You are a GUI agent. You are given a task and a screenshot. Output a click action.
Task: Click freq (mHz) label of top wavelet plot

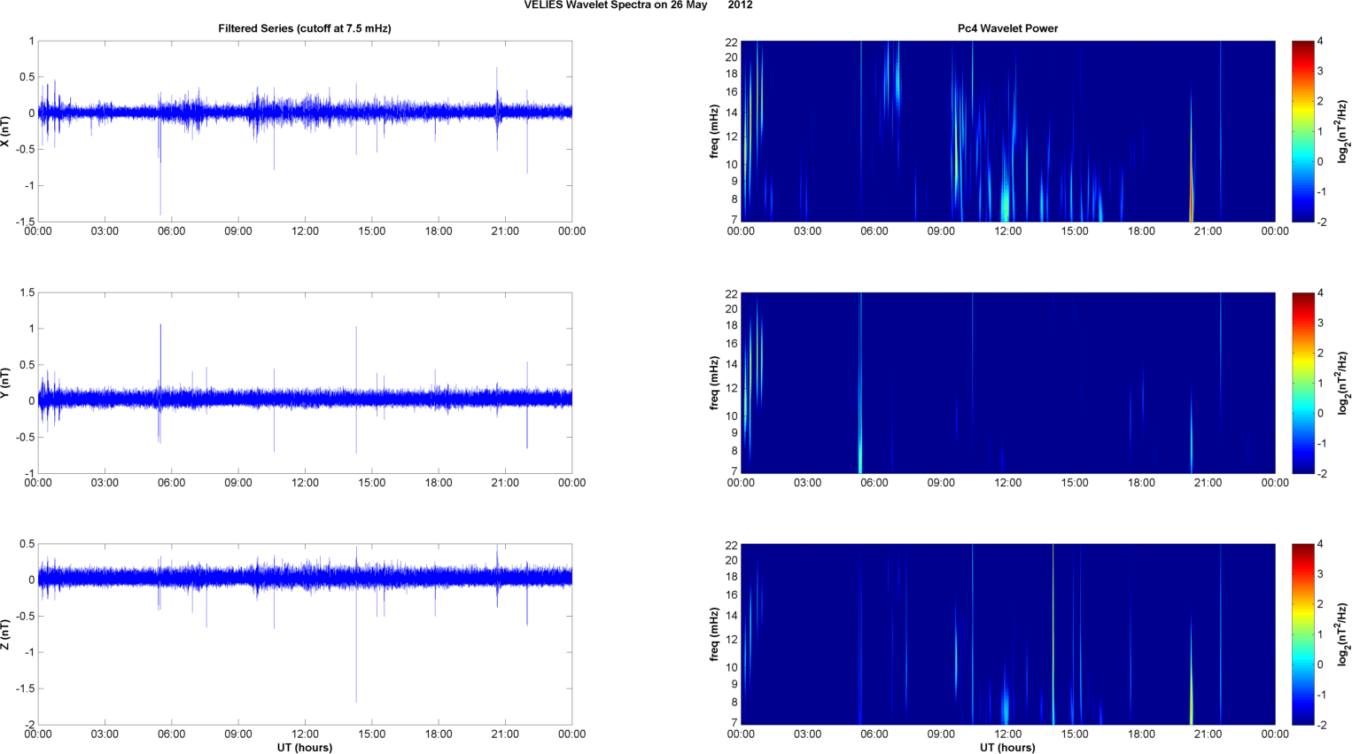point(714,131)
